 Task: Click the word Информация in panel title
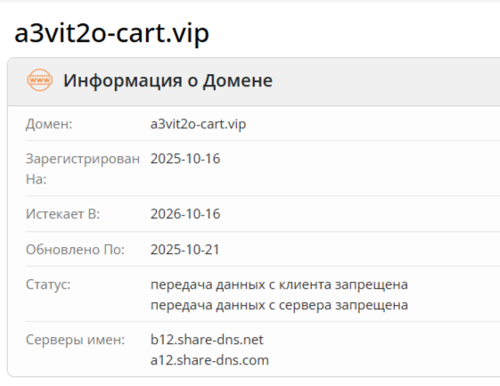click(123, 80)
